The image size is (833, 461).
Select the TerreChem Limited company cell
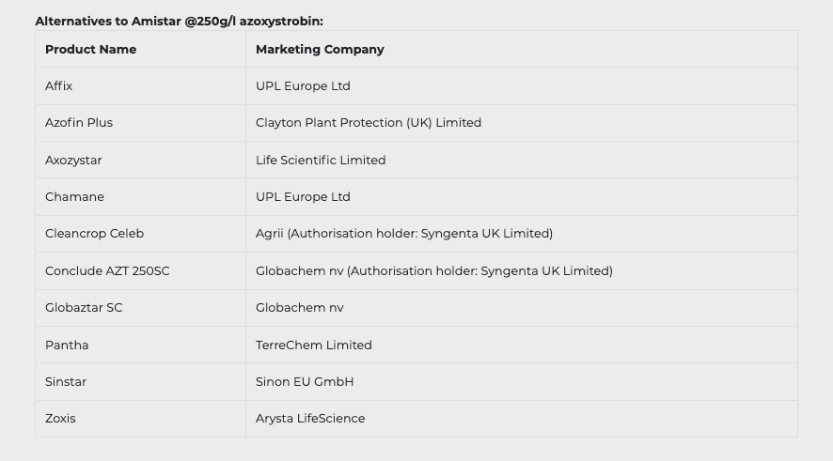pos(314,345)
